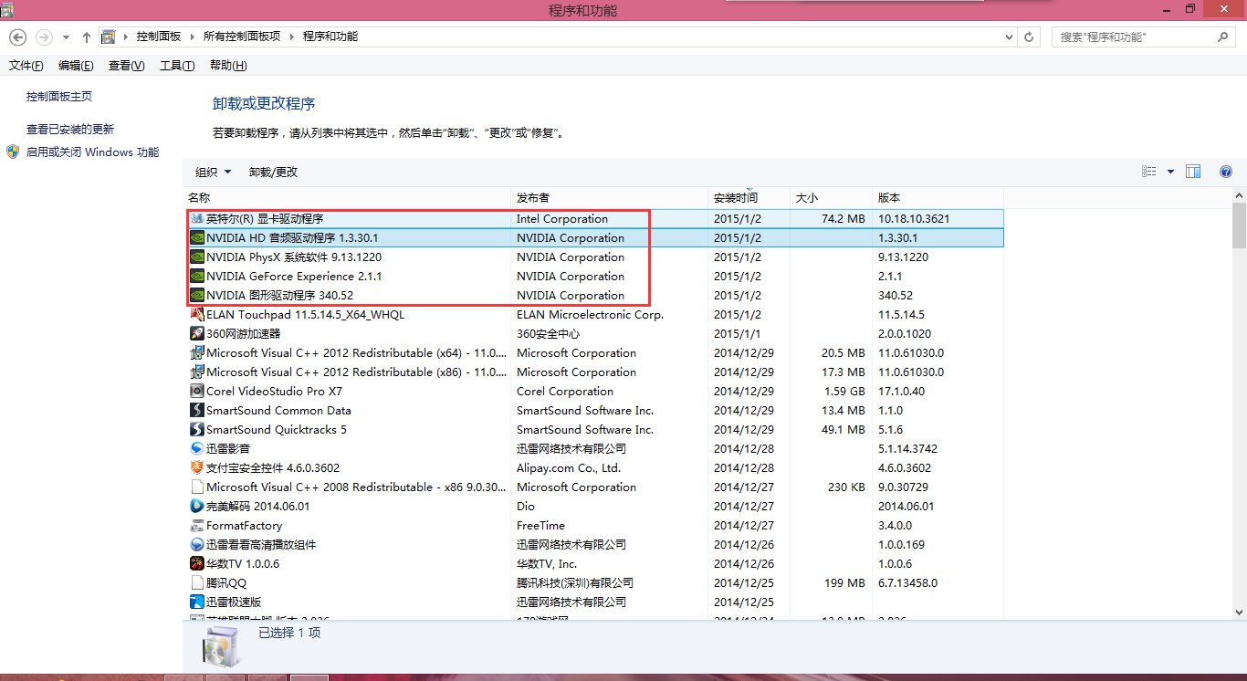Toggle the preview pane icon
This screenshot has height=681, width=1247.
(1193, 172)
